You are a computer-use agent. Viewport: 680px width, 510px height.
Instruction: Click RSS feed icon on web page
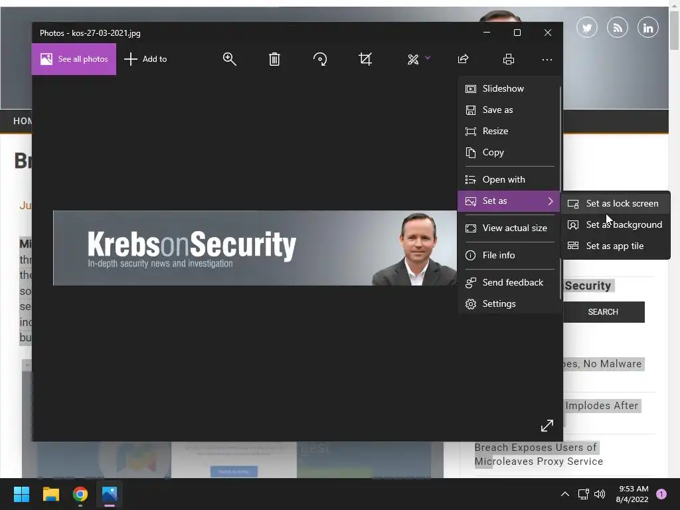(x=617, y=28)
